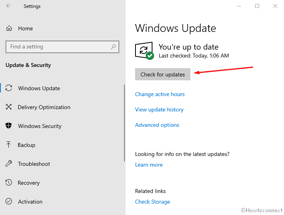Maximize the Settings window
Screen dimensions: 284x215
pyautogui.click(x=257, y=6)
